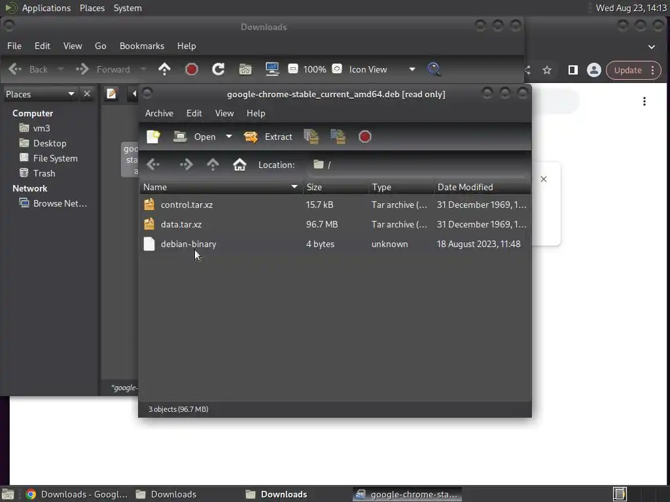Stop loading in file manager toolbar
The image size is (670, 502).
coord(192,69)
